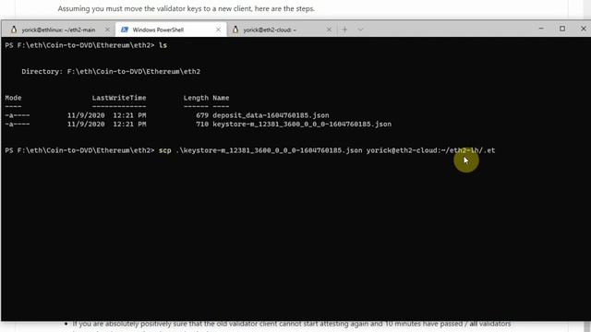Viewport: 591px width, 332px height.
Task: Minimize the terminal window
Action: click(x=541, y=29)
